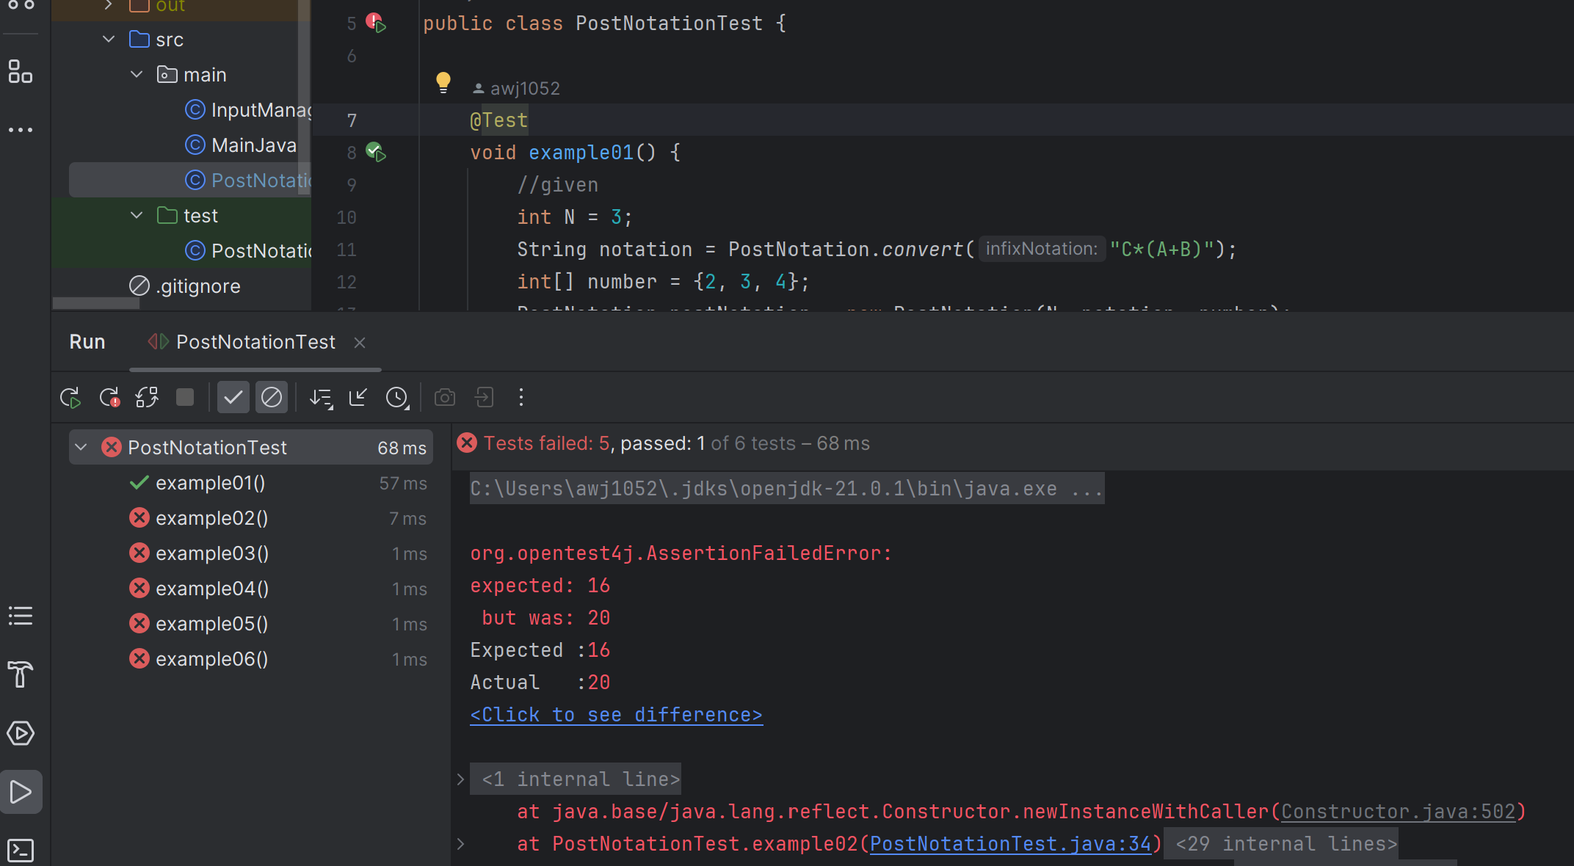This screenshot has height=866, width=1574.
Task: Select failed test example03()
Action: click(212, 553)
